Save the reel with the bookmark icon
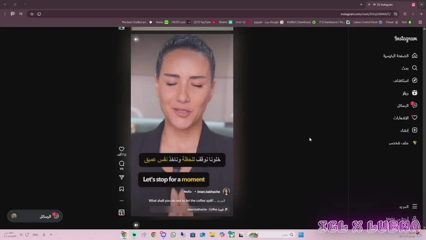The width and height of the screenshot is (426, 240). [x=121, y=189]
